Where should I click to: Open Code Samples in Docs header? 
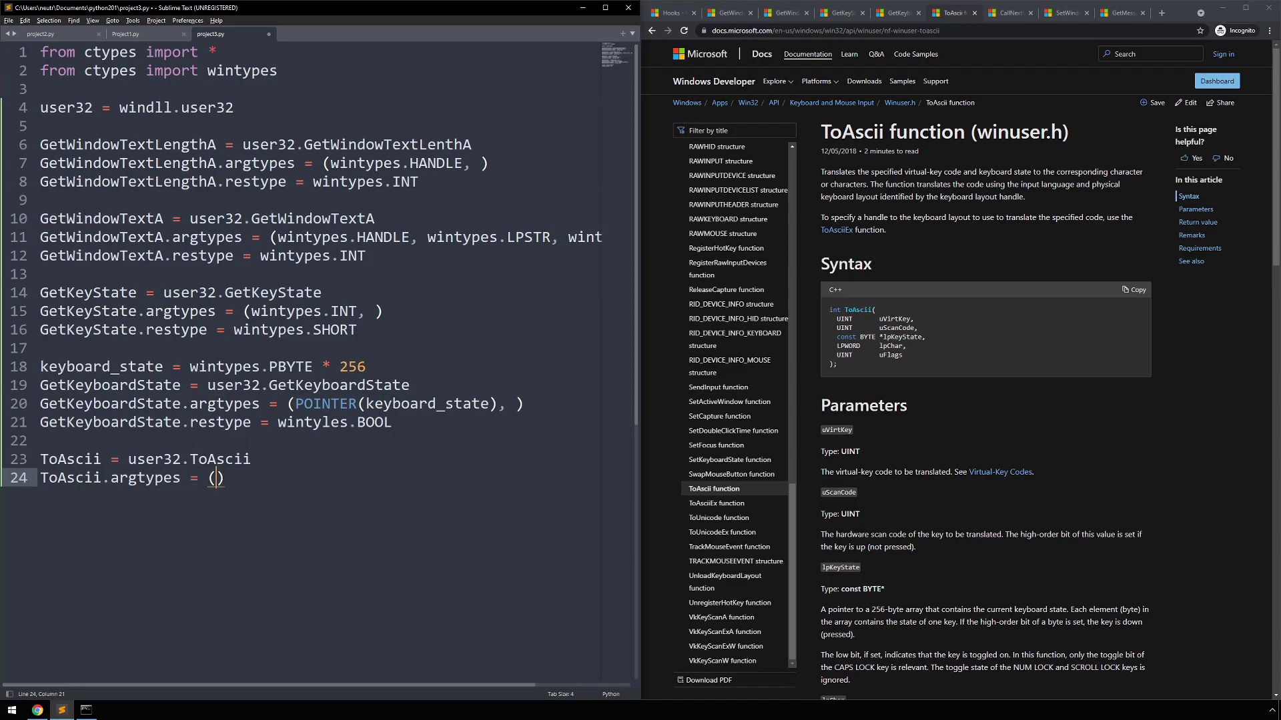[915, 54]
